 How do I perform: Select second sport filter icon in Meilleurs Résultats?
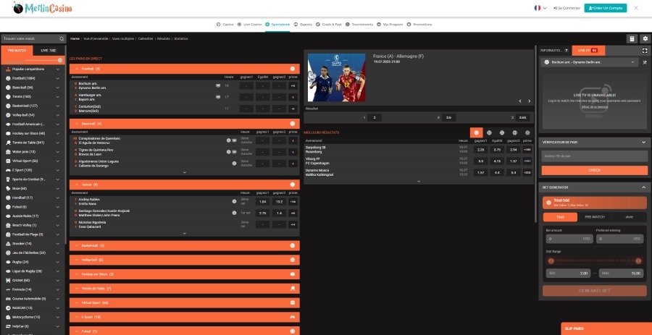coord(489,133)
